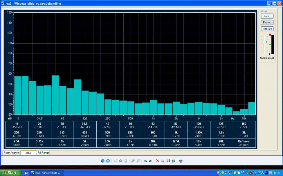Select the rta2 taskbar window button

[46, 173]
